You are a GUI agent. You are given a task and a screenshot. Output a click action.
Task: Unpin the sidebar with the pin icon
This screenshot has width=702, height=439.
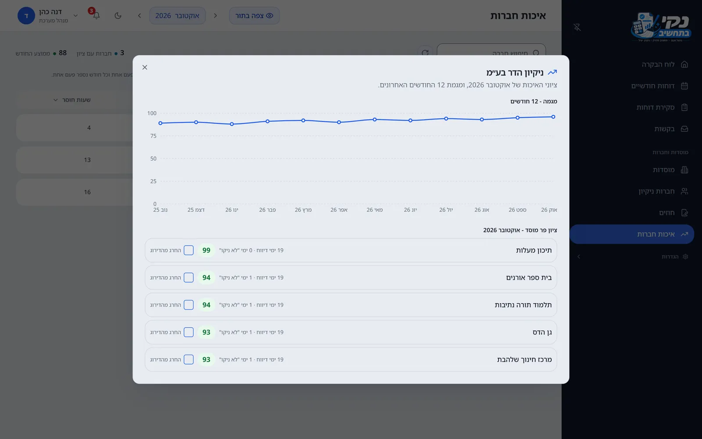577,27
